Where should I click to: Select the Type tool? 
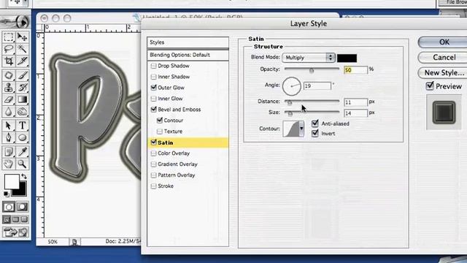(x=23, y=126)
